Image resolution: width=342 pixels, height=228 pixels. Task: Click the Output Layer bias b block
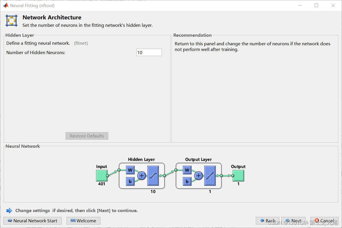187,181
